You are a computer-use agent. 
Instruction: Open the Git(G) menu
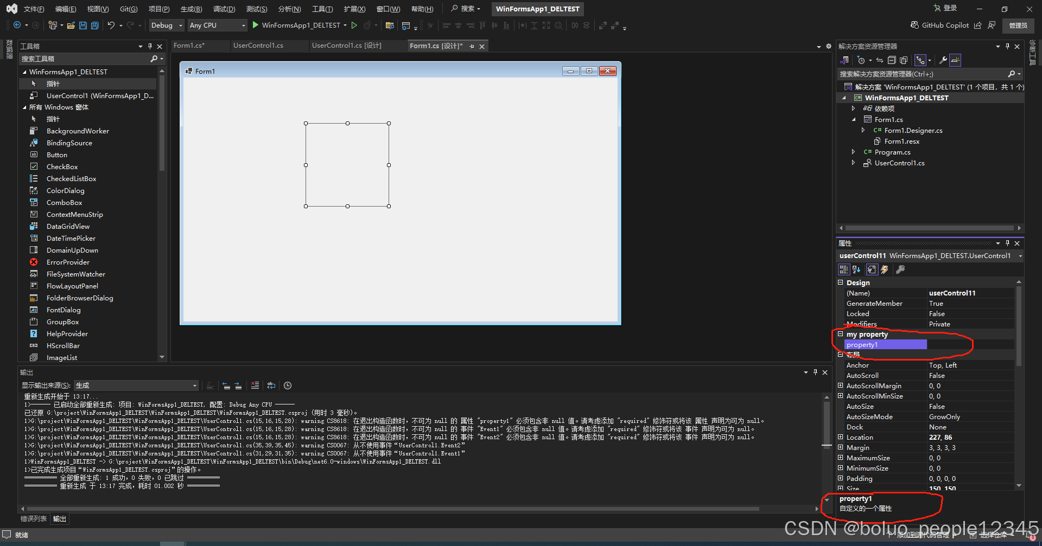point(129,9)
